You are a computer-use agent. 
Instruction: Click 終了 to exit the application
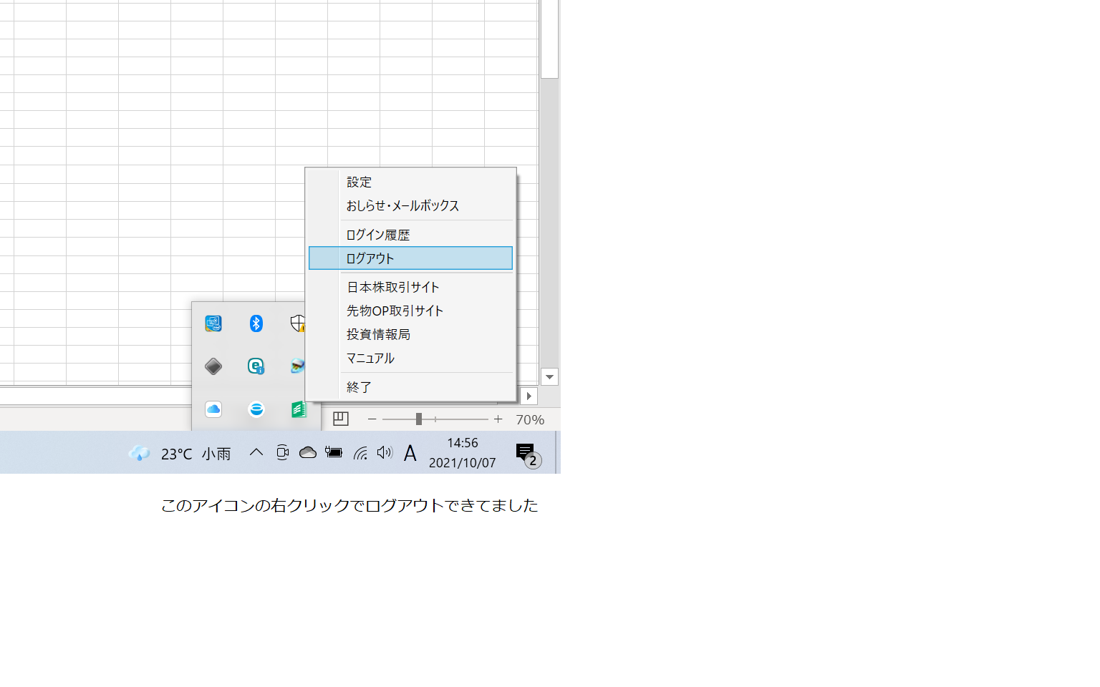coord(360,387)
